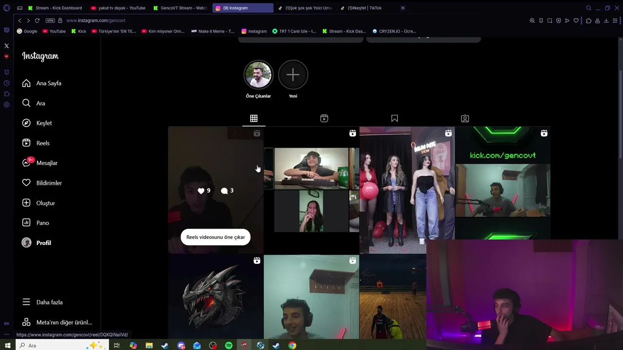Expand the Daha fazla menu
Viewport: 623px width, 350px height.
click(x=42, y=302)
